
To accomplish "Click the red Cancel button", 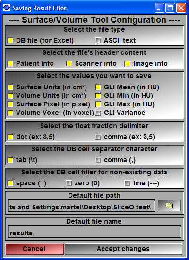I will pyautogui.click(x=34, y=249).
